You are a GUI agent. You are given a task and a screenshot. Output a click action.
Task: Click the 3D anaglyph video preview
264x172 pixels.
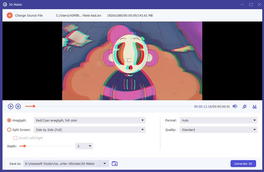pos(132,61)
